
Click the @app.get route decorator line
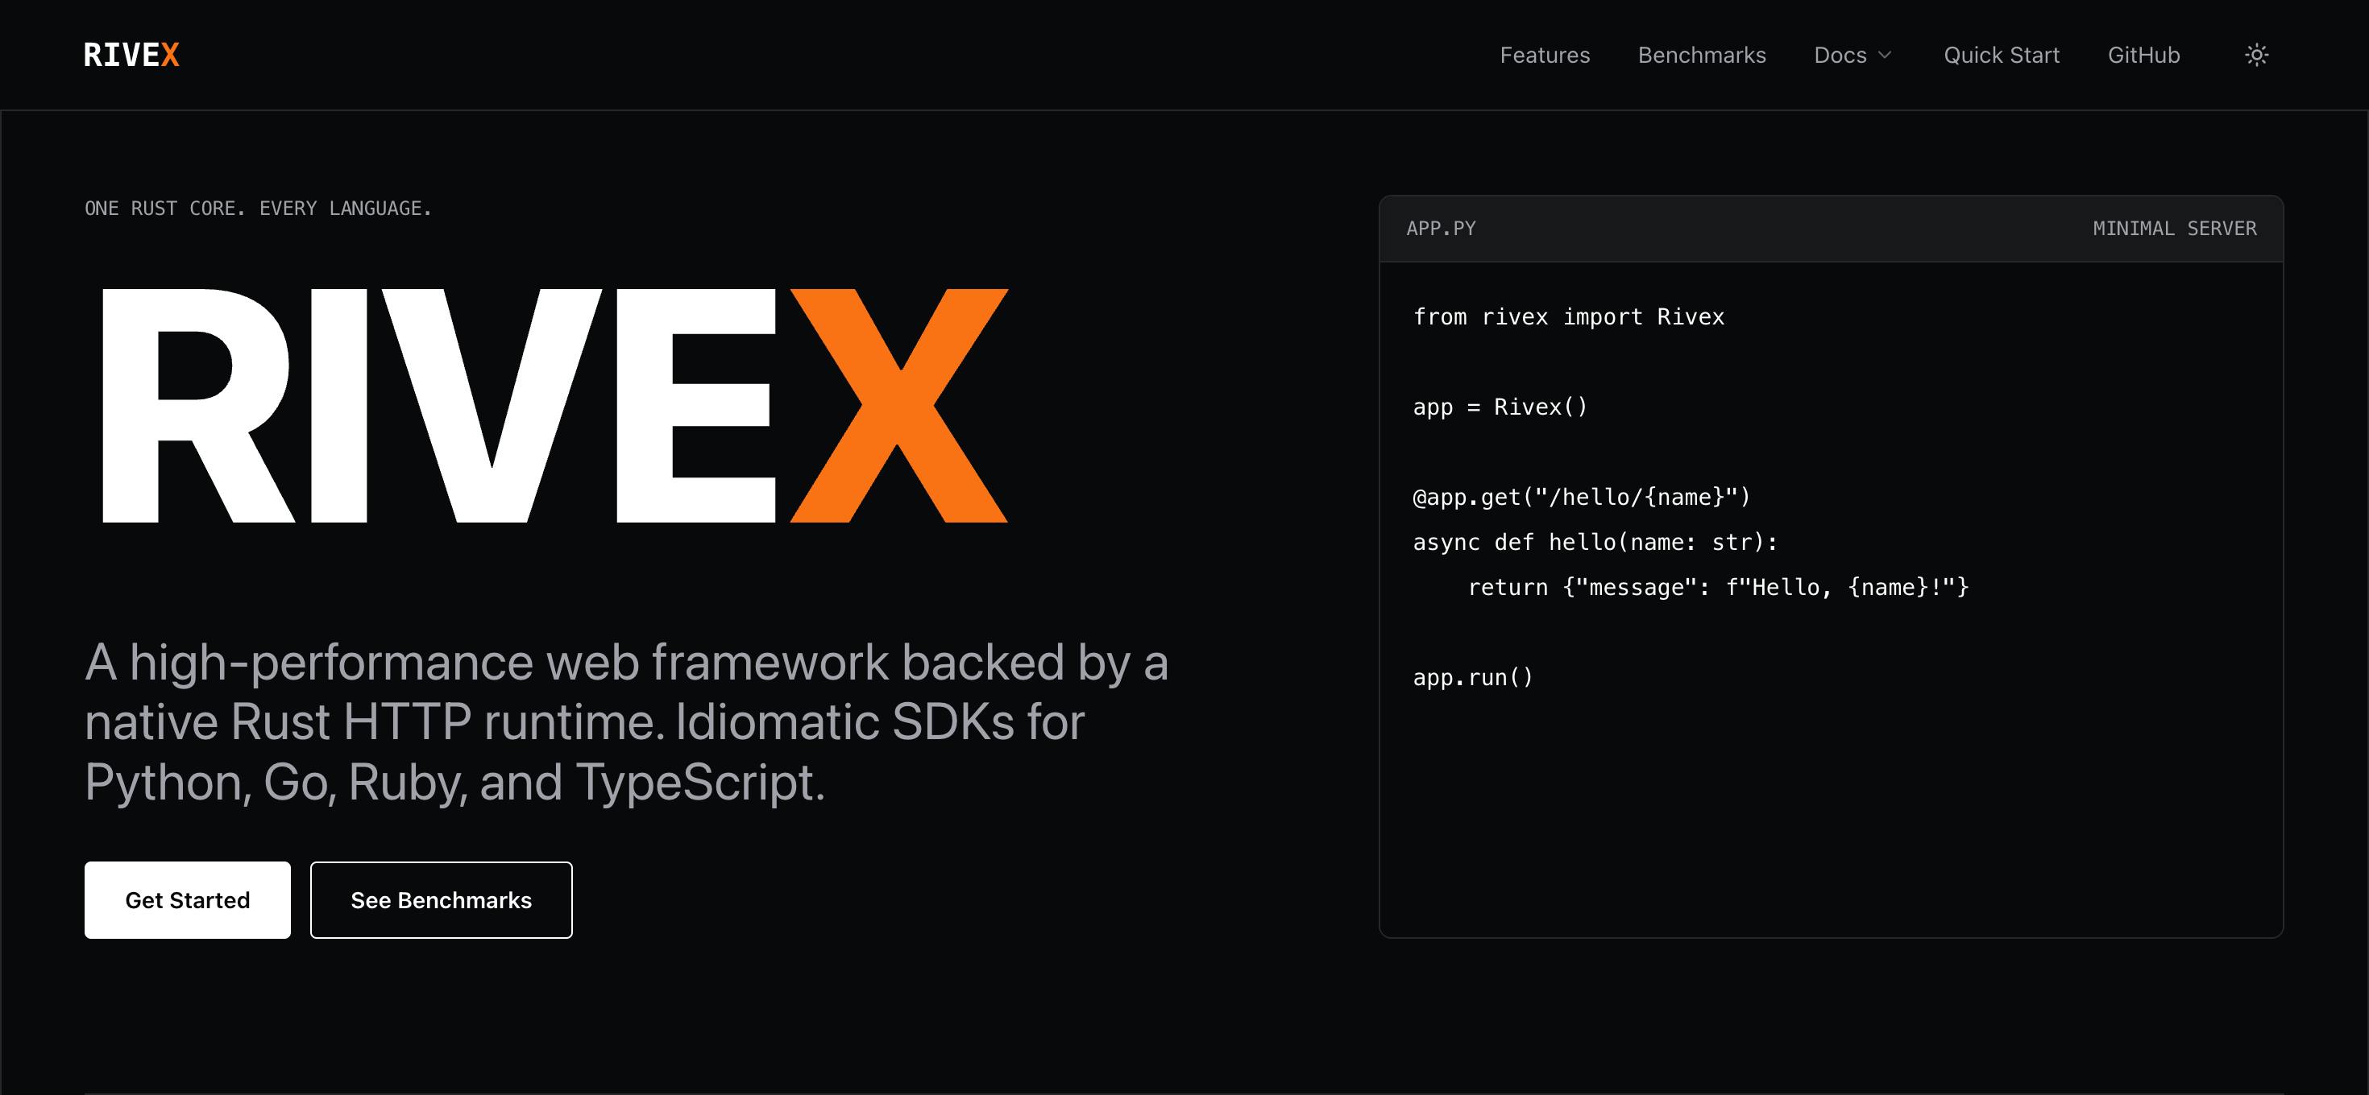click(1582, 497)
